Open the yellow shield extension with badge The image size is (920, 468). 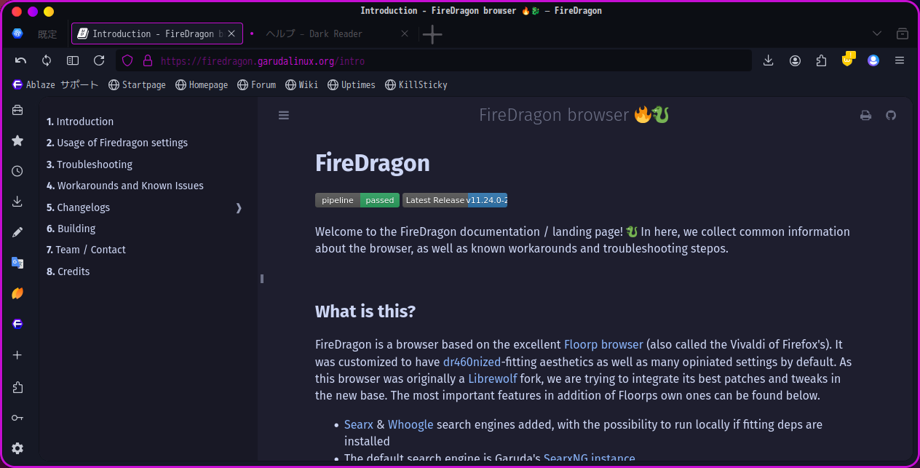[847, 60]
